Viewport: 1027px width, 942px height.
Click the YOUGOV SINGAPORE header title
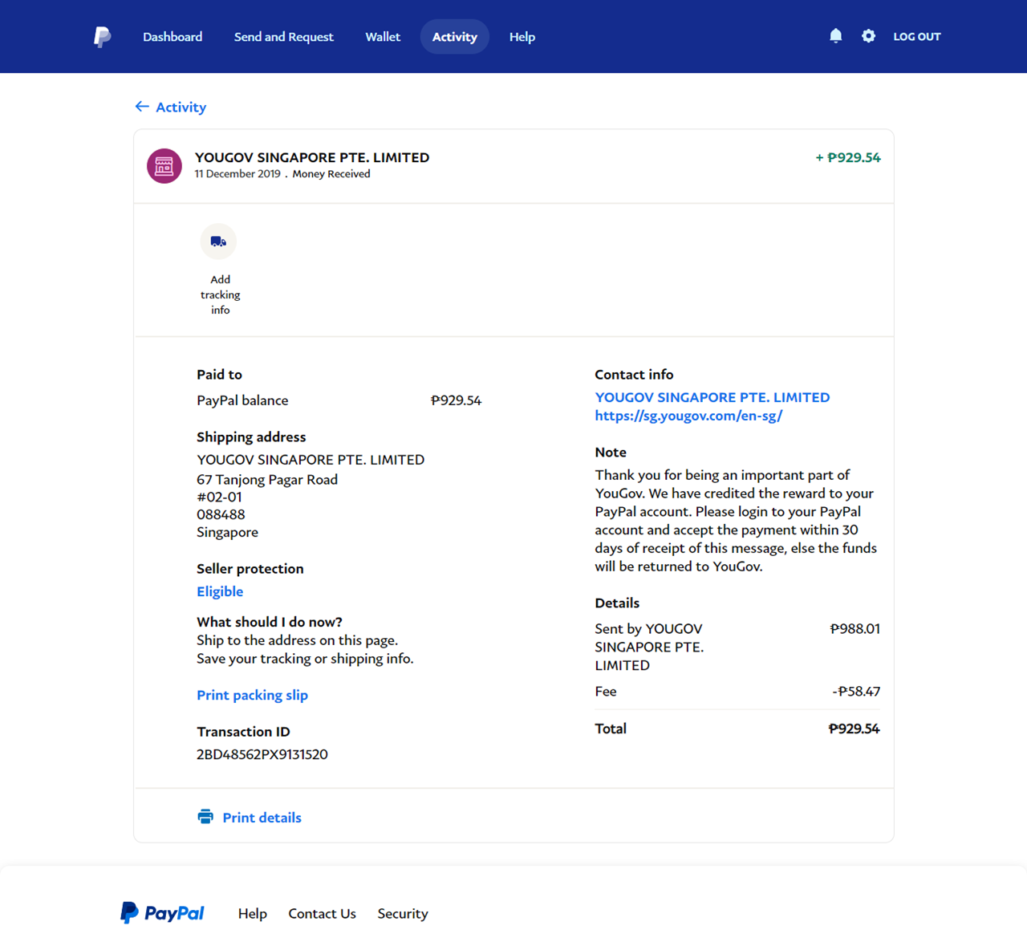point(312,157)
